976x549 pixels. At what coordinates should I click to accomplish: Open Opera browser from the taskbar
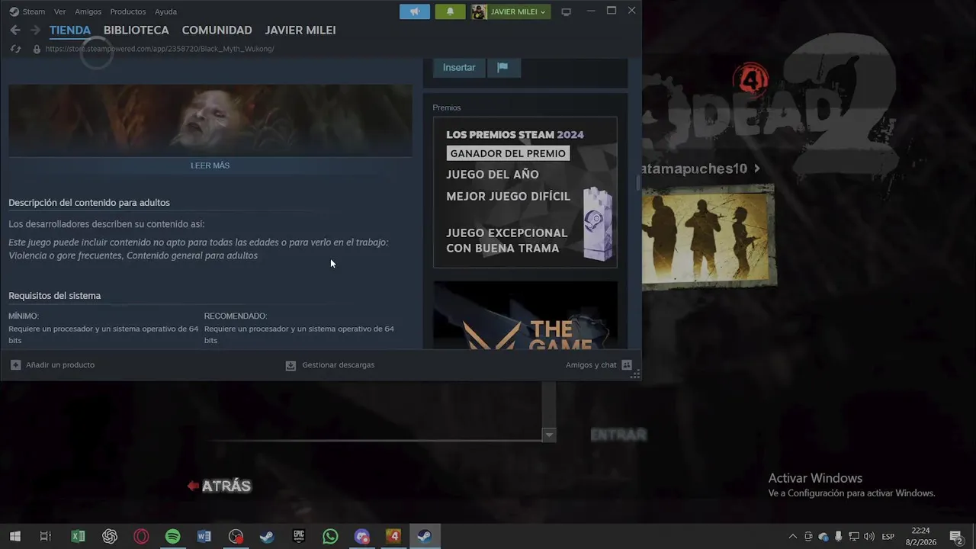pyautogui.click(x=141, y=537)
